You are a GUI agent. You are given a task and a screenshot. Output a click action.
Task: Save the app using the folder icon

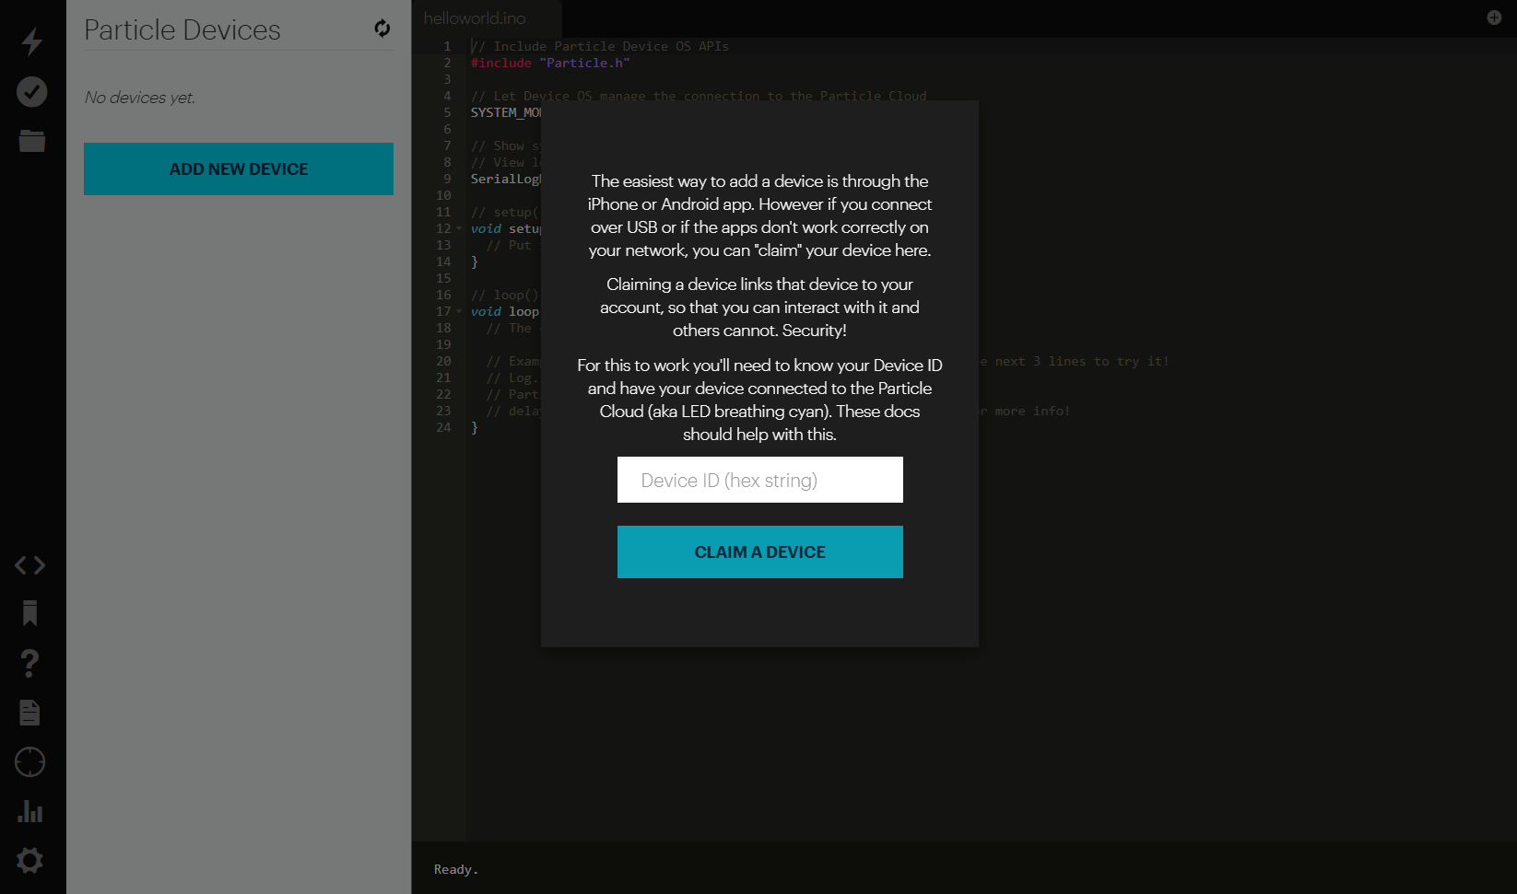pyautogui.click(x=30, y=141)
